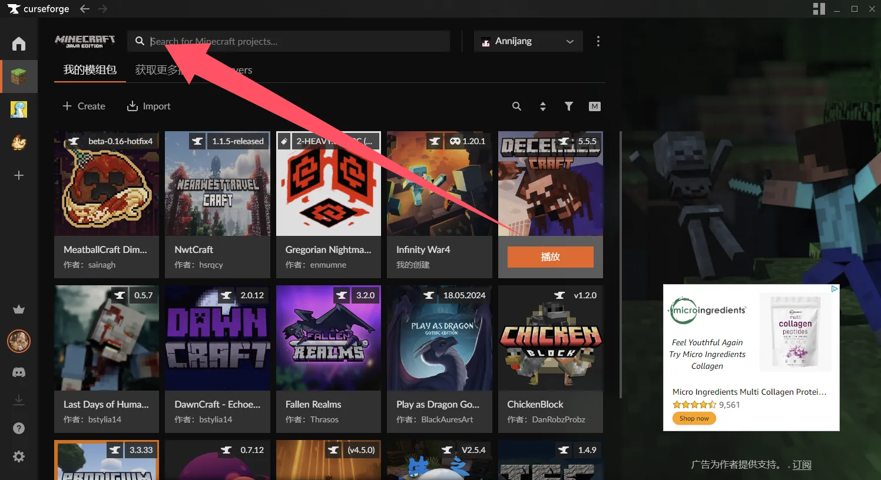Select the Minecraft game icon in sidebar
The width and height of the screenshot is (881, 480).
click(19, 76)
